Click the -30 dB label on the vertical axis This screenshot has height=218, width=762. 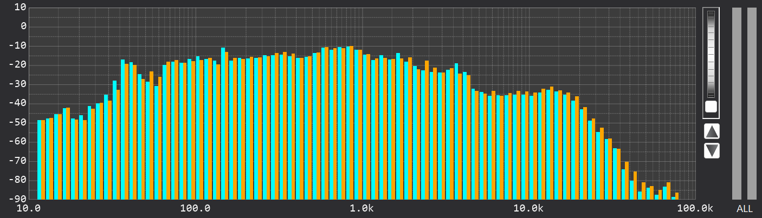pos(18,84)
